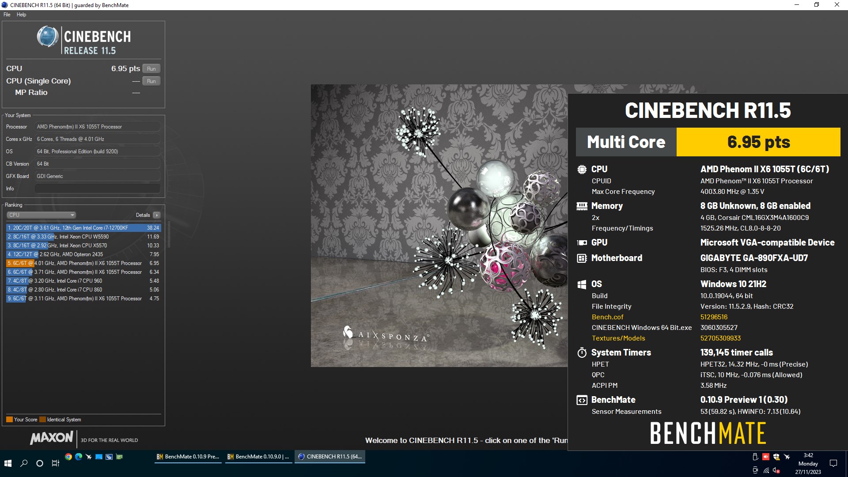Open the Help menu
Viewport: 848px width, 477px height.
(x=21, y=15)
